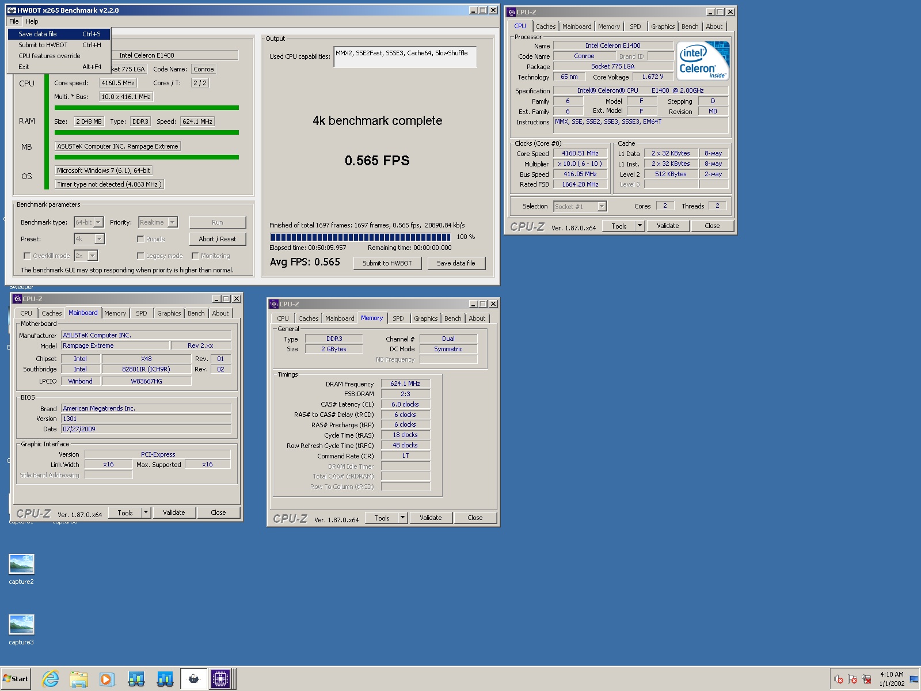Switch to the CPU-Z purple chip taskbar button
Viewport: 921px width, 691px height.
pyautogui.click(x=220, y=679)
